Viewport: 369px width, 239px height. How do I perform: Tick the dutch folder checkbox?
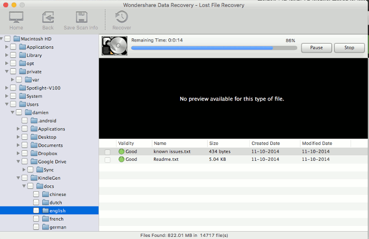point(36,202)
